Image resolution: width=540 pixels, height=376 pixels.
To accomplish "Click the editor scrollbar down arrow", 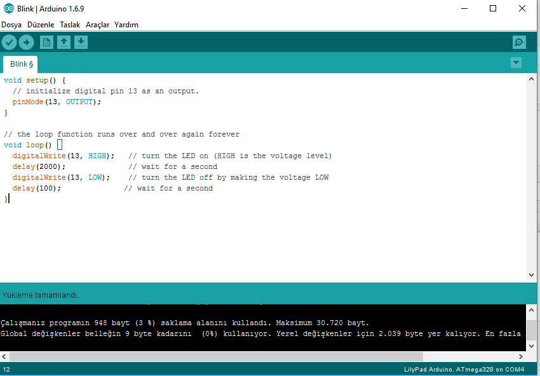I will coord(532,275).
